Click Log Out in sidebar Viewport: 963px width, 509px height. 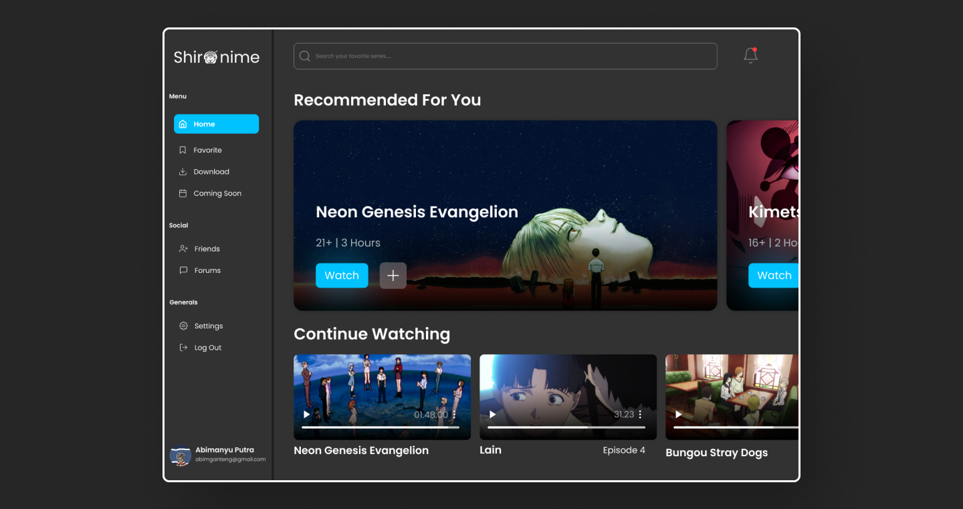207,348
